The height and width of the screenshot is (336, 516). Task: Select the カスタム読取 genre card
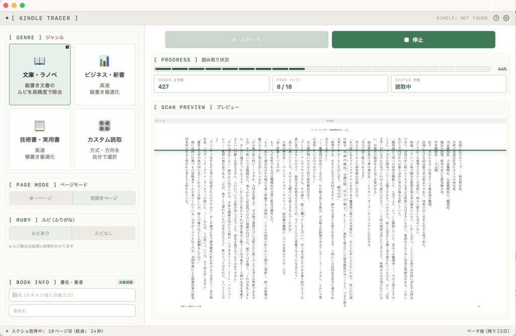(105, 140)
